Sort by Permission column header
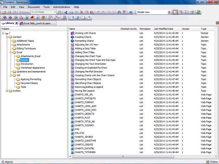 coord(146,29)
